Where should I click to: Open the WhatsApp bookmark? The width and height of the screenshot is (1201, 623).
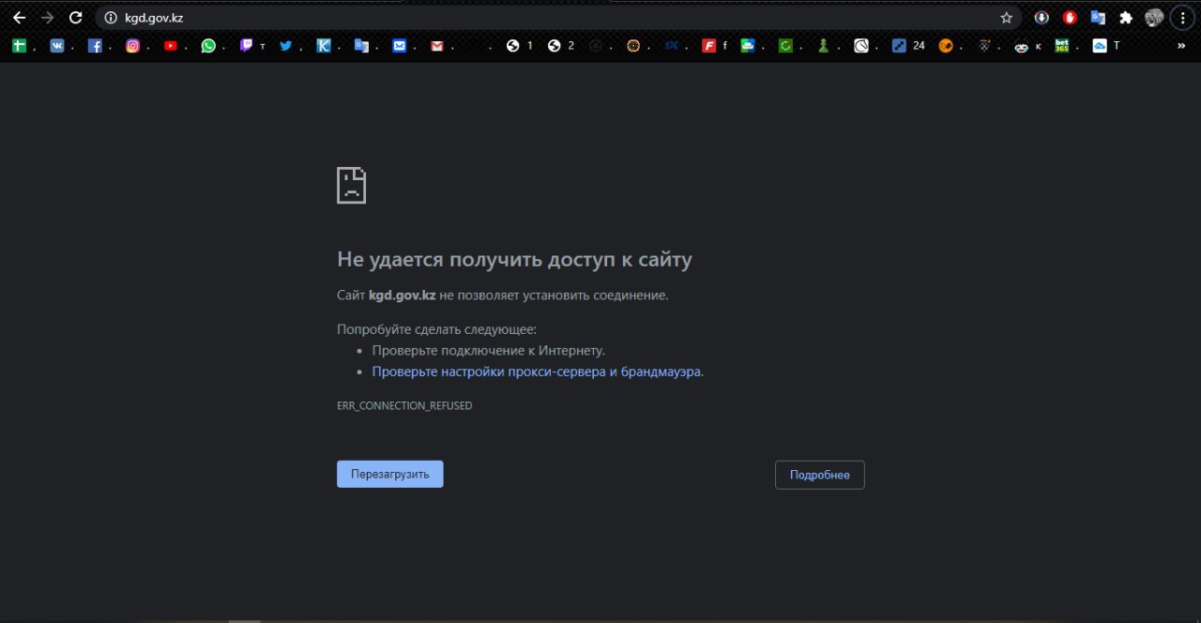point(207,45)
